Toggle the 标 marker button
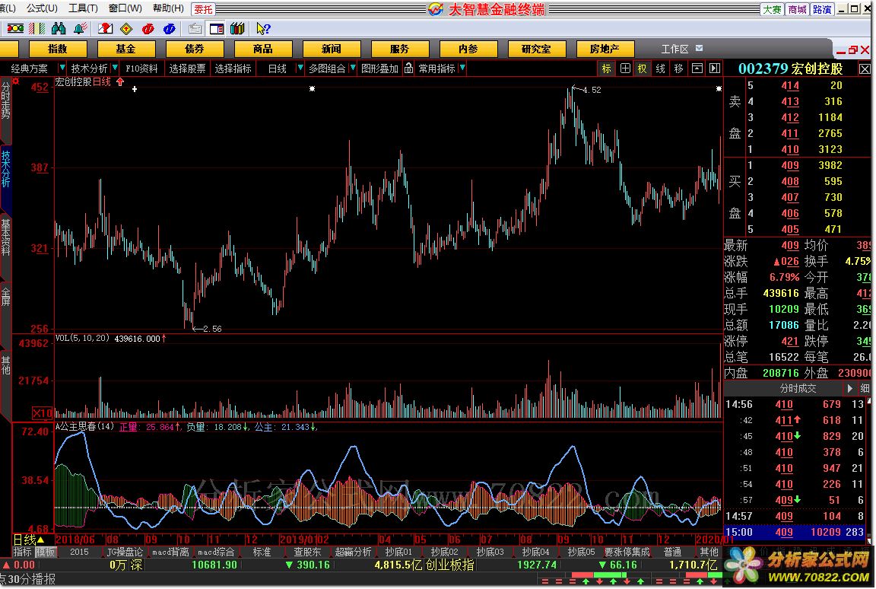This screenshot has height=589, width=876. 607,68
